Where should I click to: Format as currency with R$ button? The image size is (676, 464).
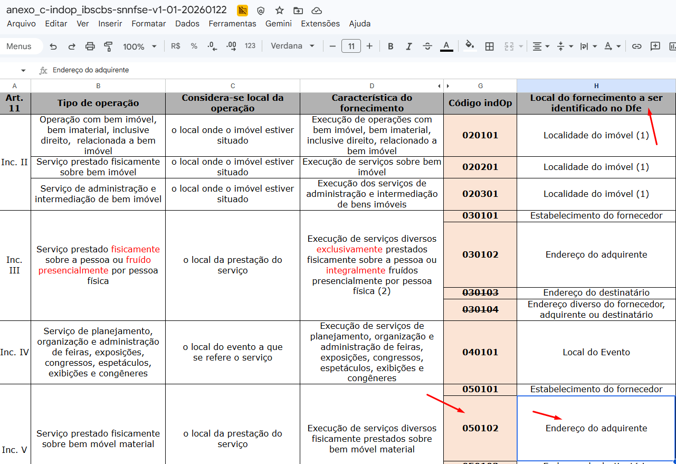click(x=176, y=46)
